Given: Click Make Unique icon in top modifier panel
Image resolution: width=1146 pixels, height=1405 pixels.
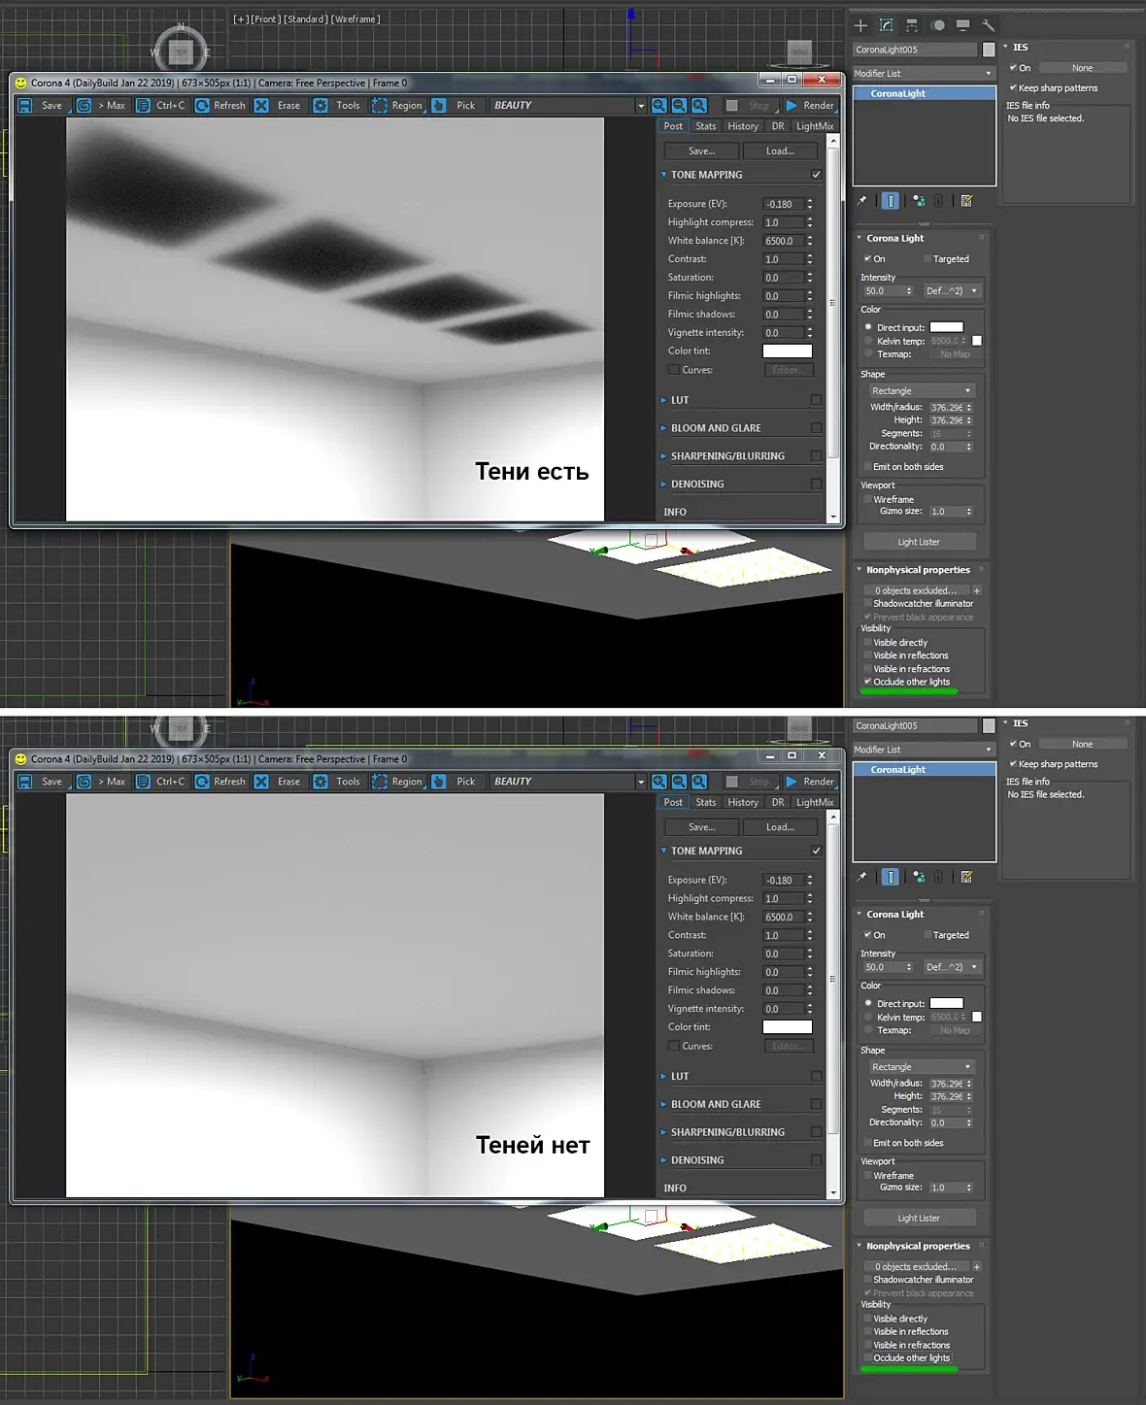Looking at the screenshot, I should (918, 201).
